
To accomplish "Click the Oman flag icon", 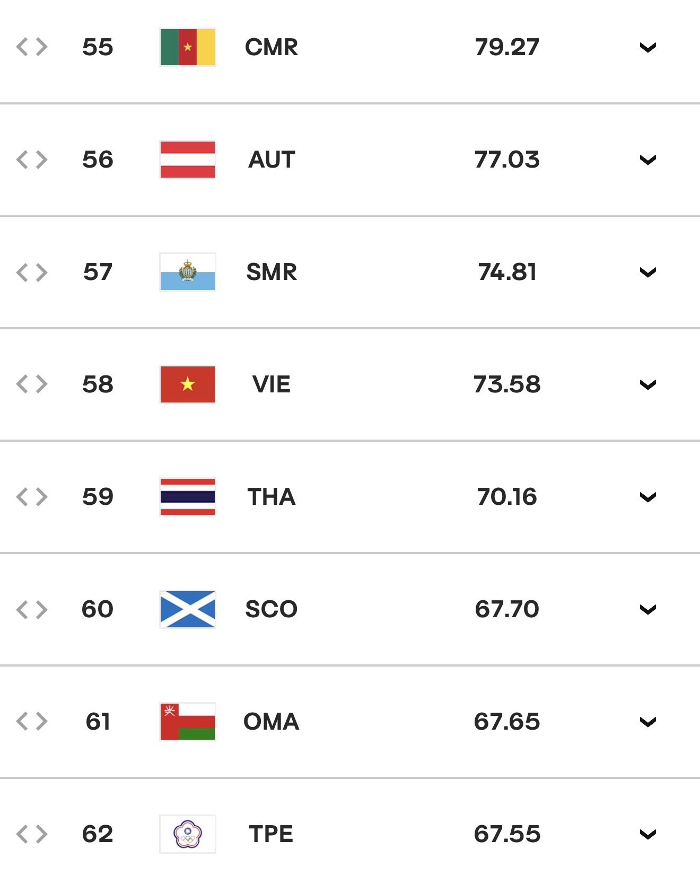I will point(188,722).
